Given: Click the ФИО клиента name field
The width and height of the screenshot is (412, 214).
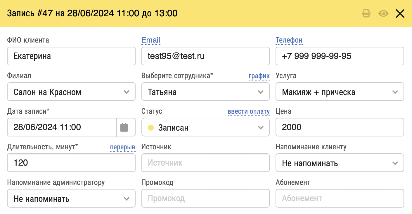Looking at the screenshot, I should pyautogui.click(x=71, y=56).
